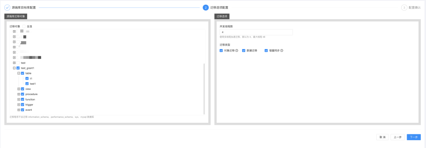The image size is (426, 148).
Task: Expand the trigger node
Action: [x=19, y=105]
